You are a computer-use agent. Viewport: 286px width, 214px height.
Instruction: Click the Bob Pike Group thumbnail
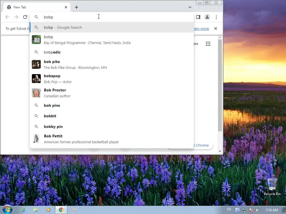coord(36,64)
